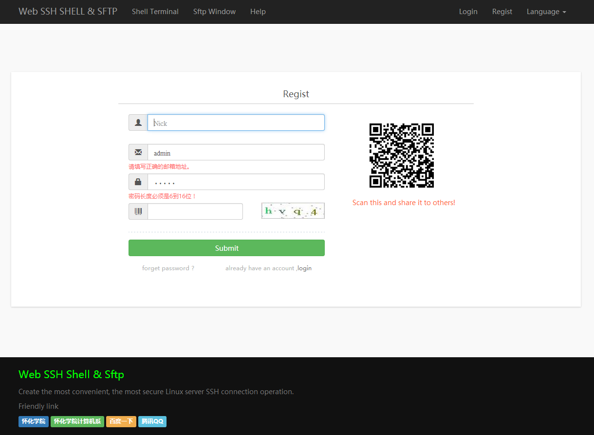Click the password input field
The height and width of the screenshot is (435, 594).
236,182
